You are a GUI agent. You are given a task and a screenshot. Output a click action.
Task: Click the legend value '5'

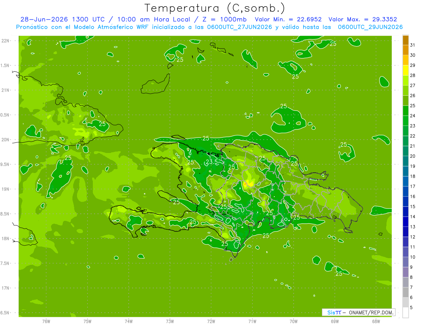point(411,308)
